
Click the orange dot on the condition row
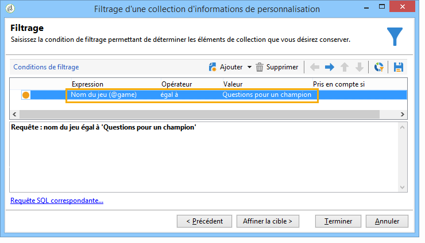point(26,95)
